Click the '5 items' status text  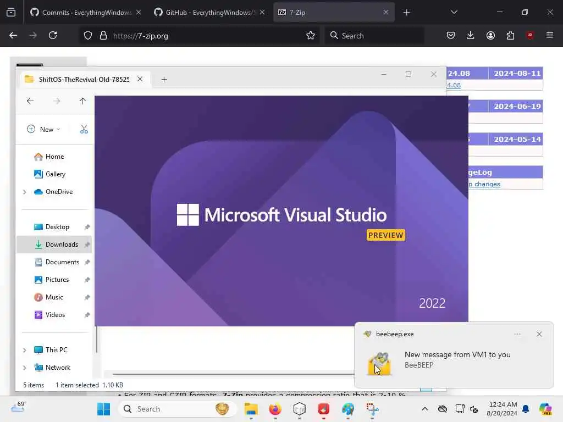click(34, 385)
